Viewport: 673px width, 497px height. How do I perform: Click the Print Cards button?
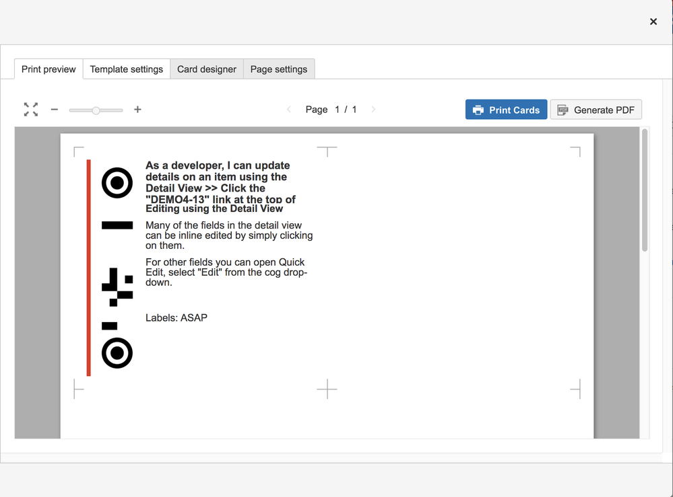pos(506,110)
